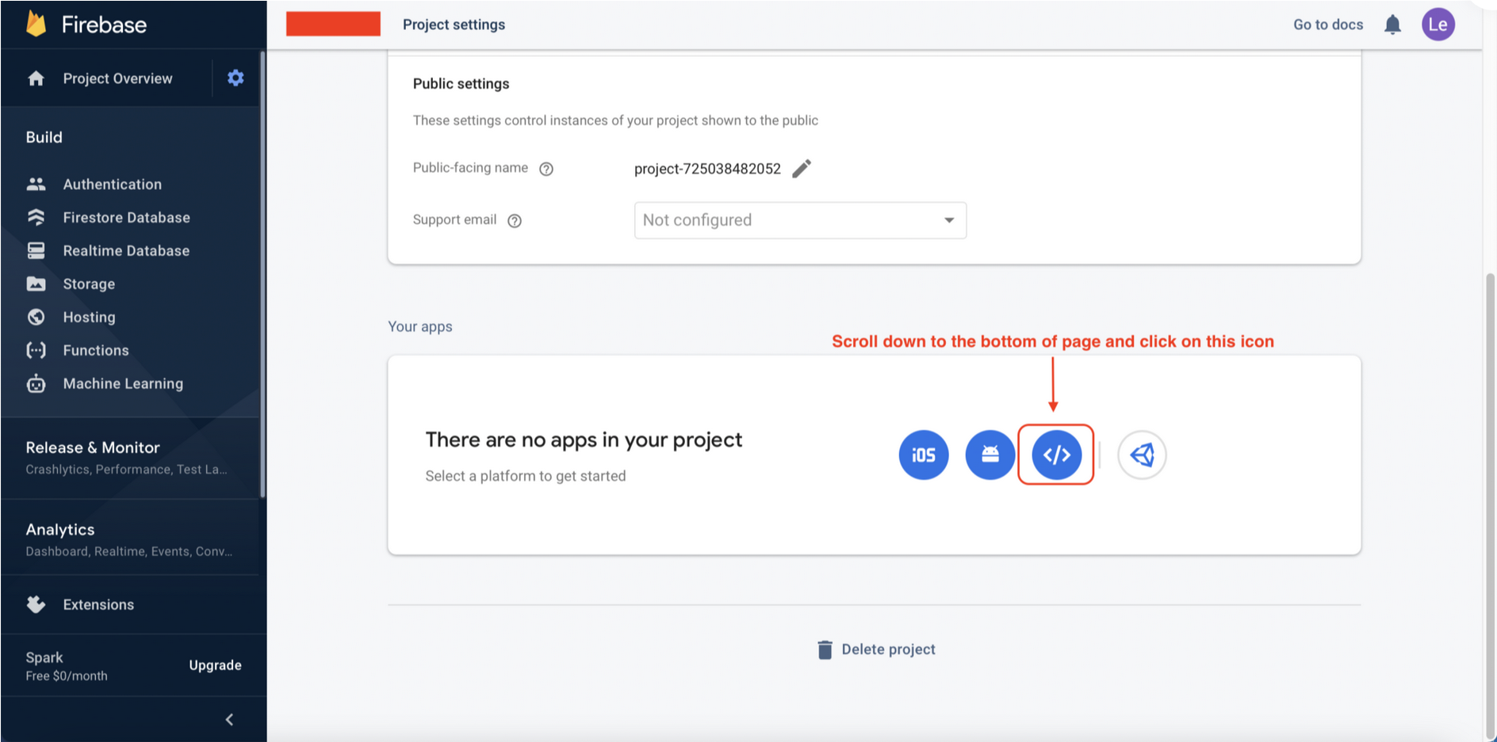
Task: Click the main page vertical scrollbar
Action: point(1489,507)
